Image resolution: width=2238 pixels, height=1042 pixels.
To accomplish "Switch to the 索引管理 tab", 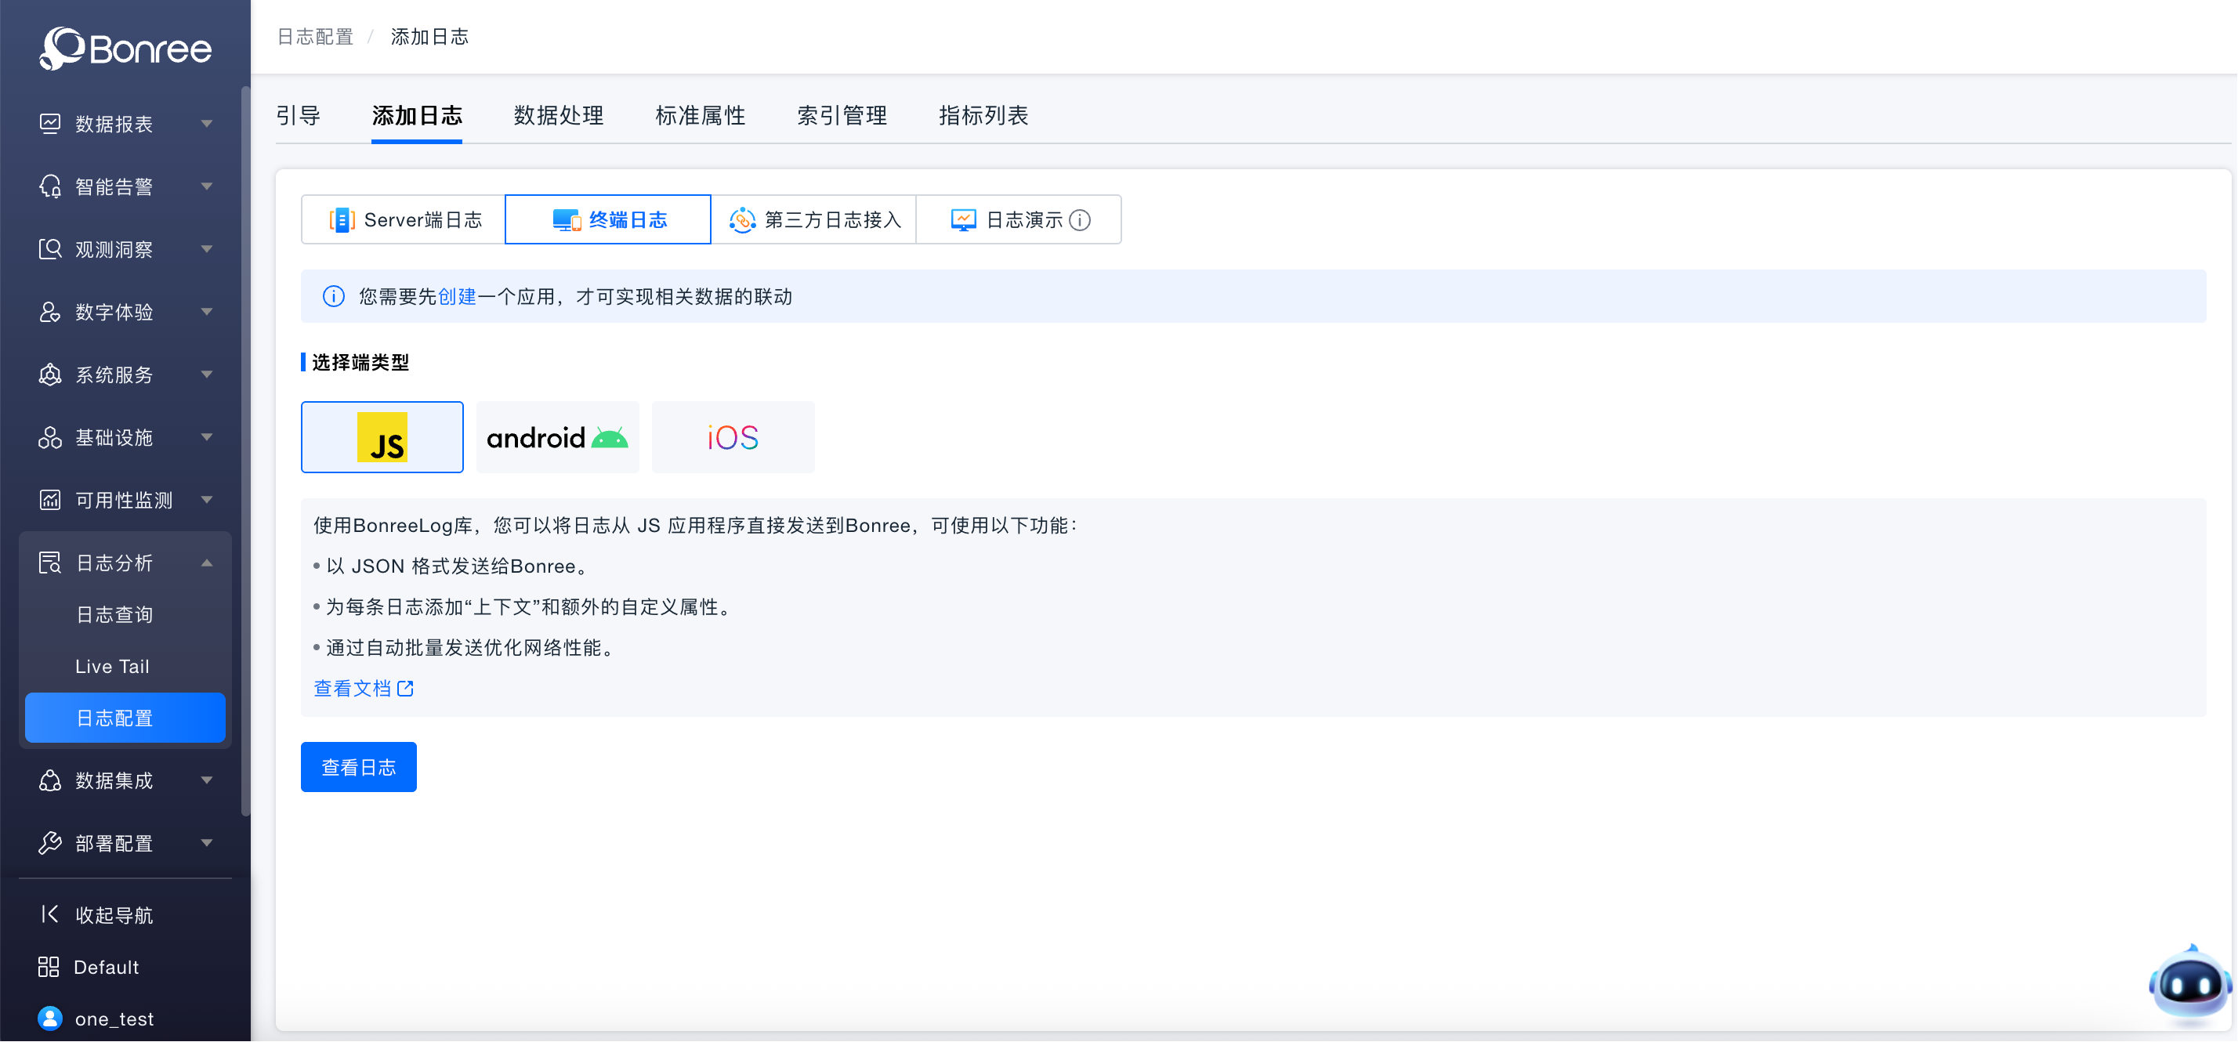I will 841,115.
